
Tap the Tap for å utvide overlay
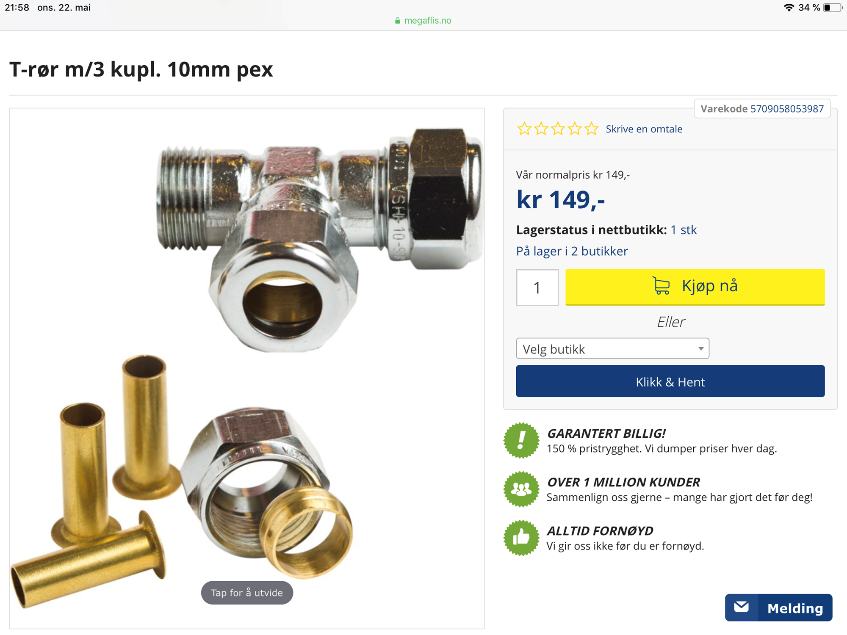click(x=247, y=593)
